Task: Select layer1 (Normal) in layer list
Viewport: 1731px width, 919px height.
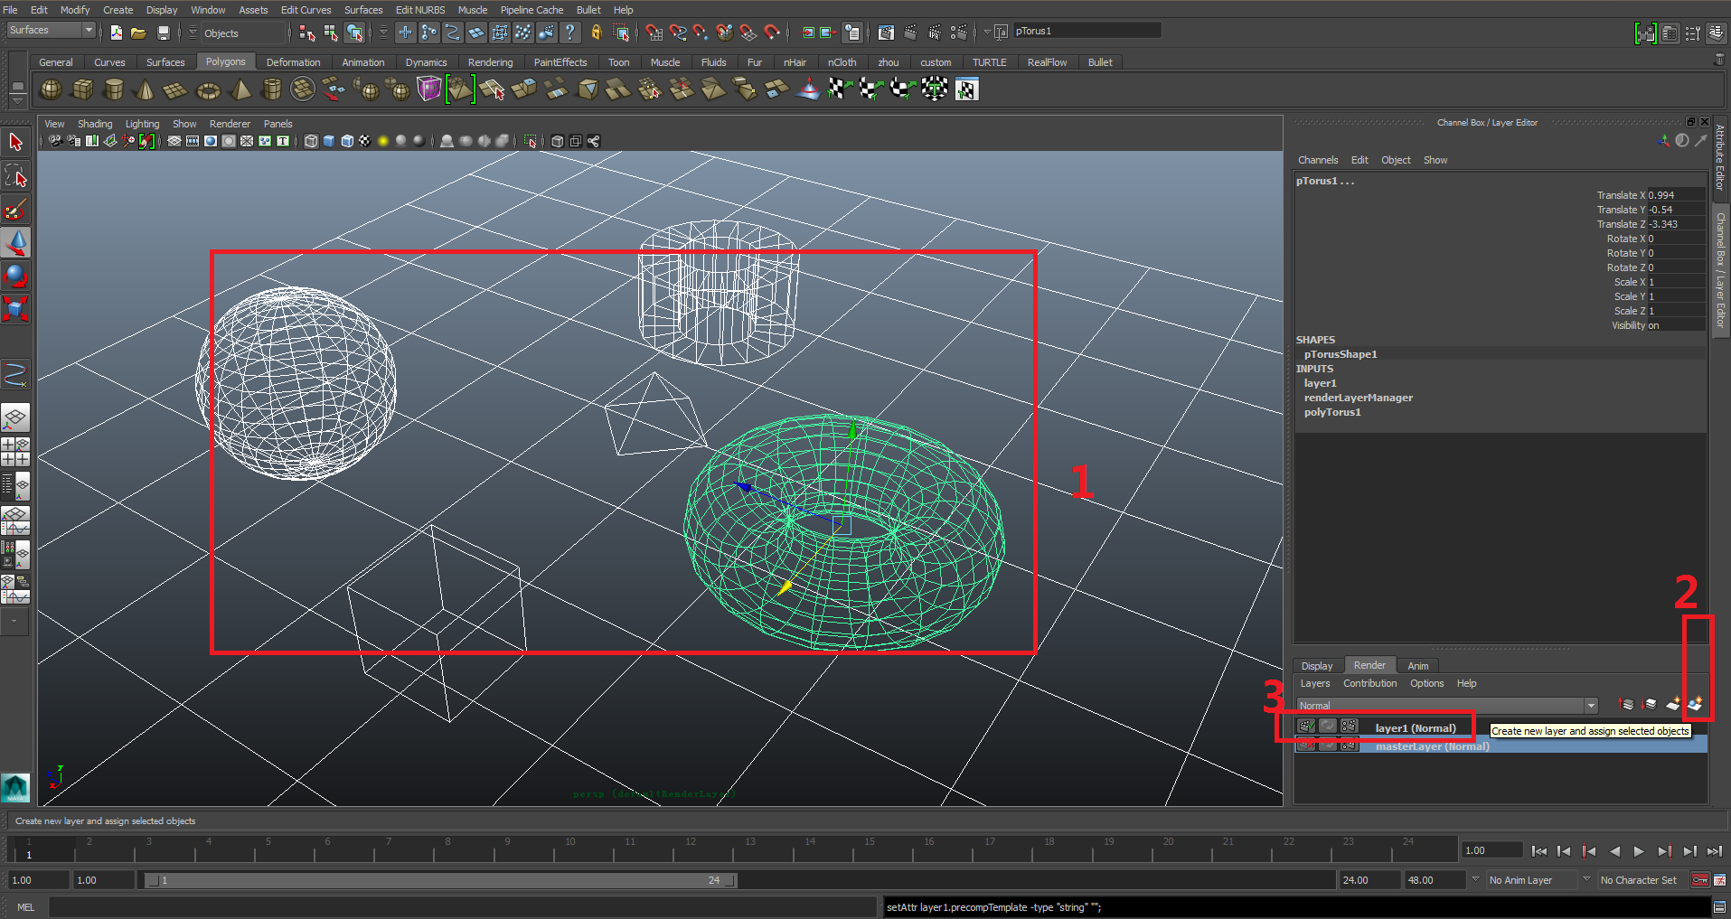Action: coord(1415,728)
